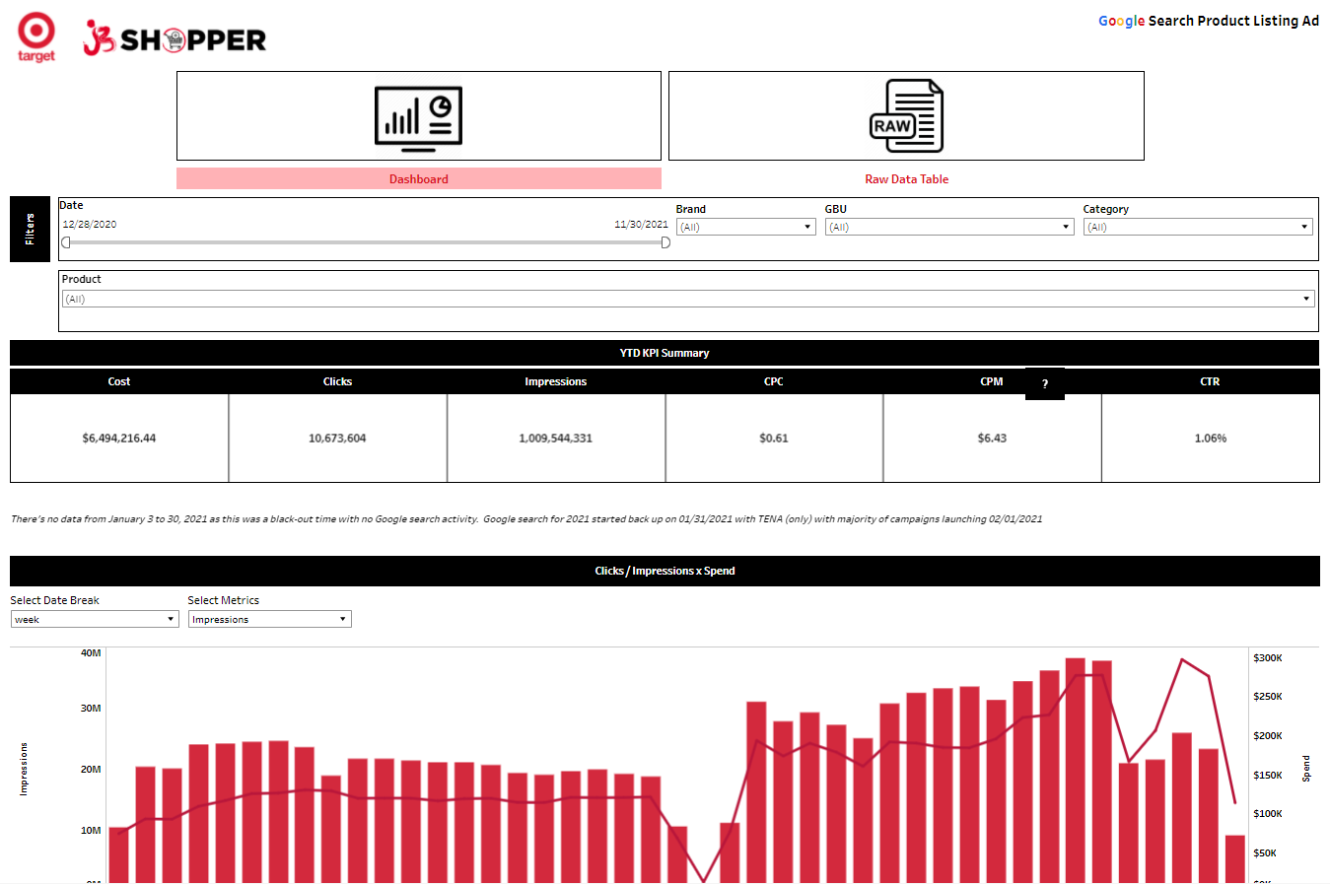
Task: Select the Raw Data Table tab label
Action: coord(906,178)
